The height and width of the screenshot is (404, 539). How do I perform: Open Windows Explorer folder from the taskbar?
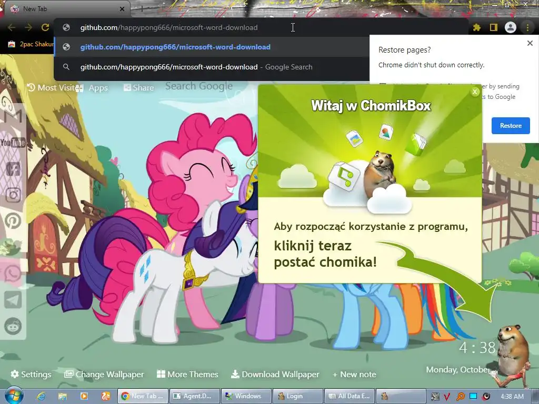pos(62,396)
